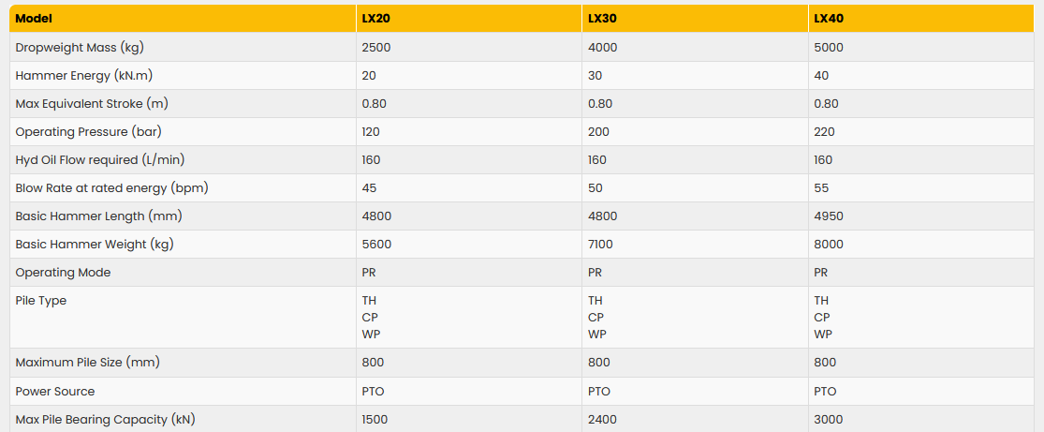Click the Model header cell
The image size is (1044, 432).
(x=35, y=18)
